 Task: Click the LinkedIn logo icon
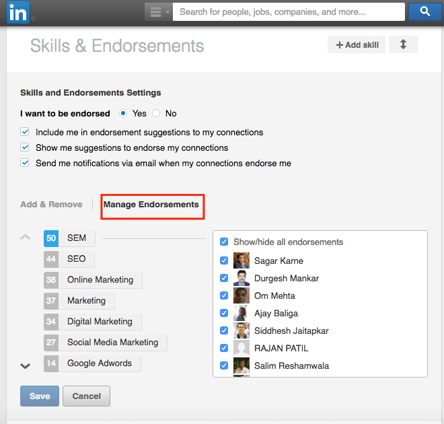click(18, 12)
